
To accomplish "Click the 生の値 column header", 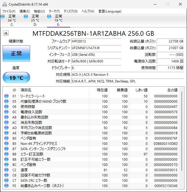I will tap(164, 90).
